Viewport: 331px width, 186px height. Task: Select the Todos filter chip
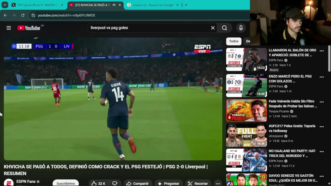(x=234, y=41)
